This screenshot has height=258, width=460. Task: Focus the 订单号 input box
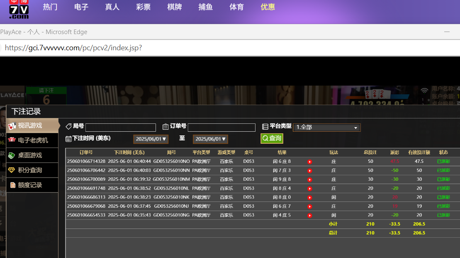(x=221, y=128)
